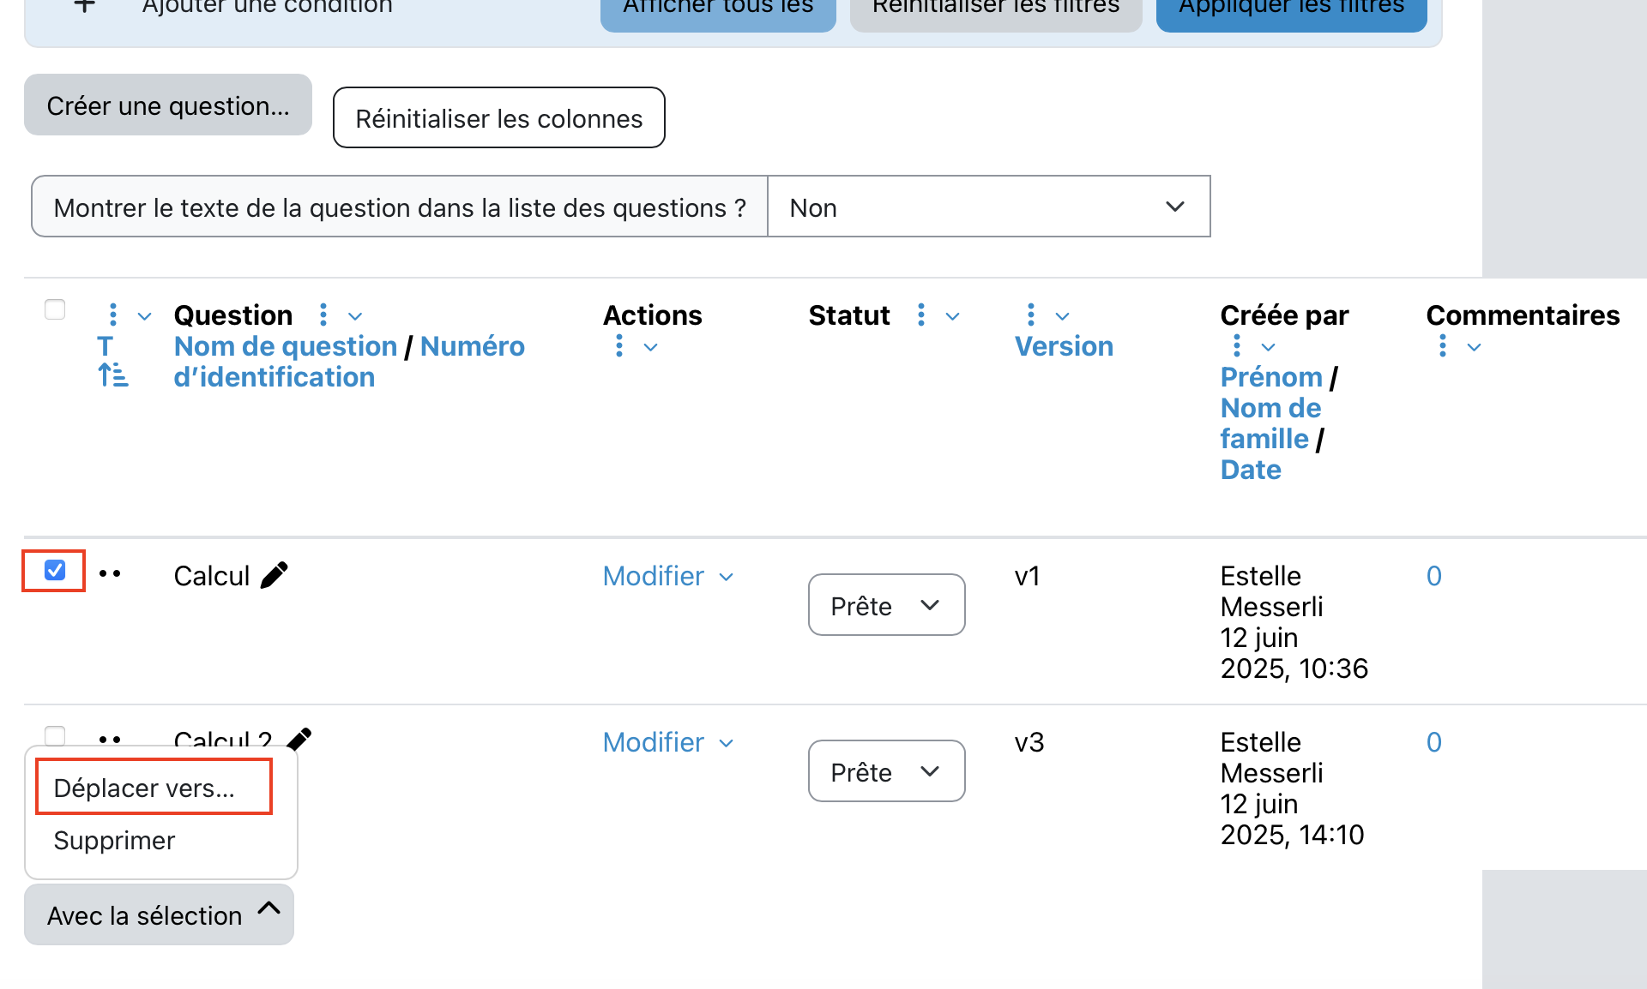Tick the select-all questions header checkbox
1647x989 pixels.
point(55,309)
